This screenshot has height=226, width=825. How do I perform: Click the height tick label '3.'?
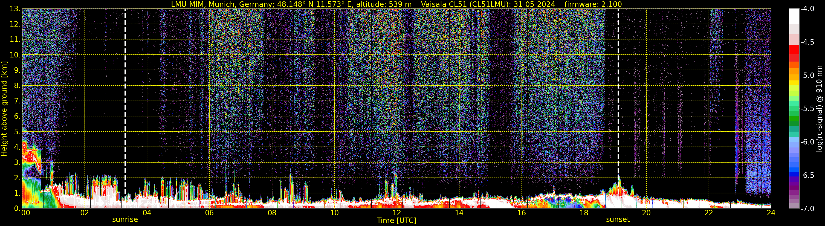coord(17,163)
